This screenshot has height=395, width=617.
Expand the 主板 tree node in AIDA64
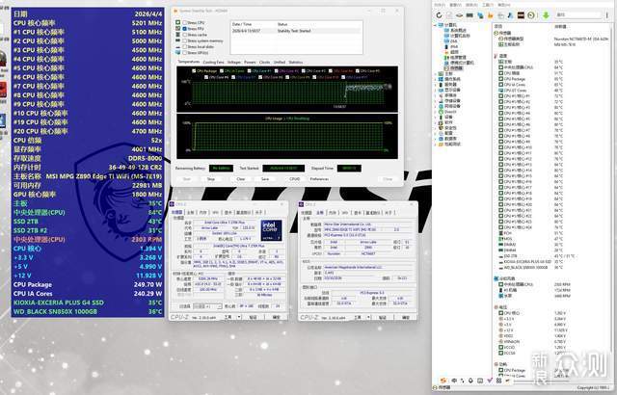pos(436,73)
